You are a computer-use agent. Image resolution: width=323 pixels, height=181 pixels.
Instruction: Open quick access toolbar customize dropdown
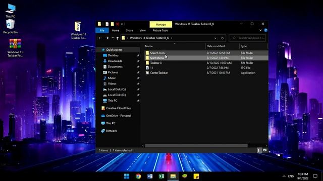coord(122,24)
